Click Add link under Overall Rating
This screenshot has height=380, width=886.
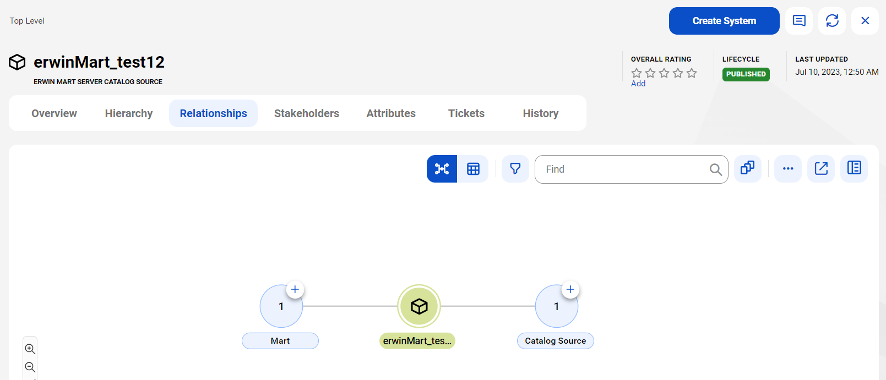638,84
